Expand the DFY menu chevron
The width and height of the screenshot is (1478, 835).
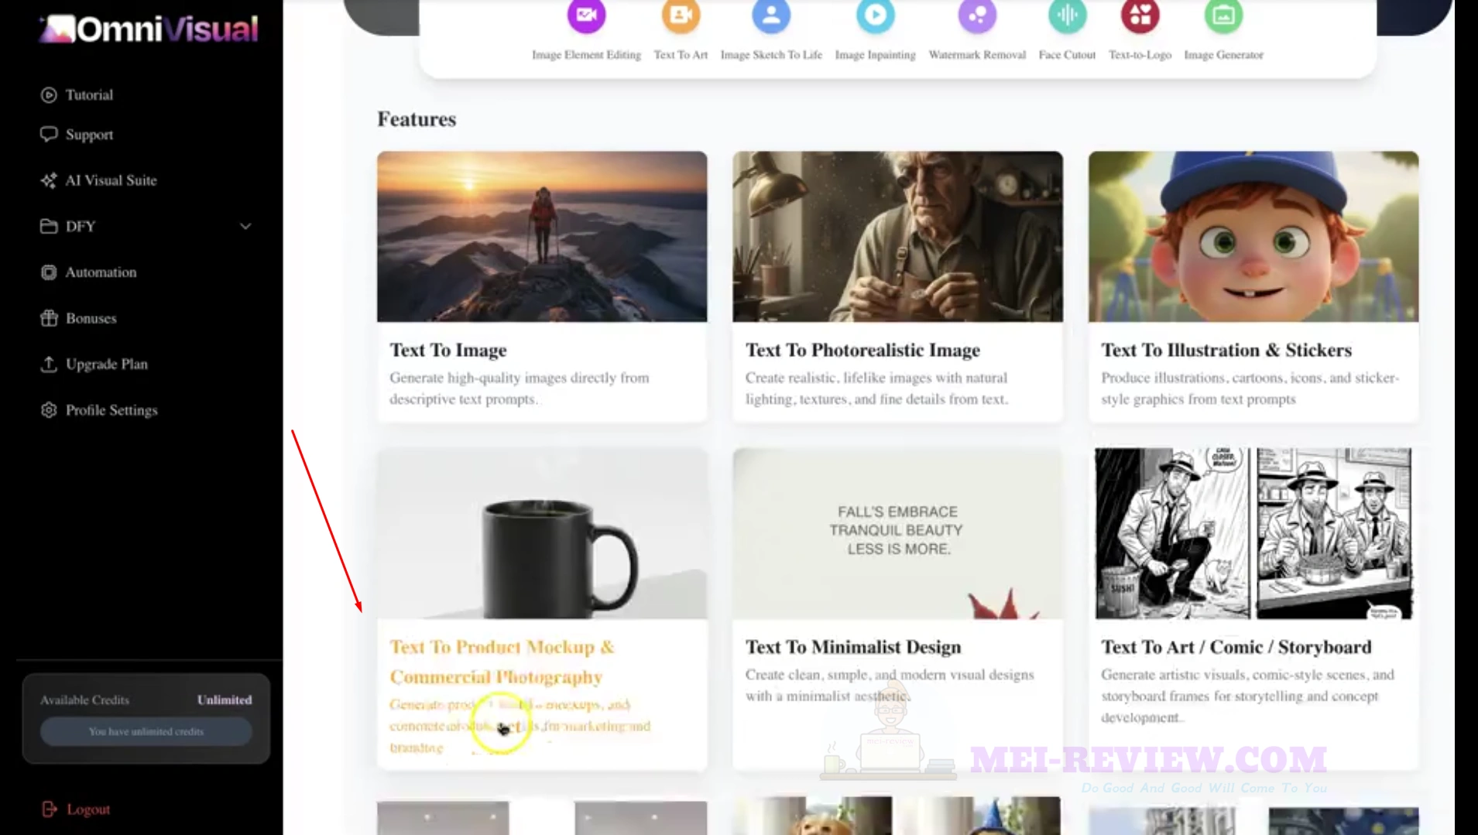[245, 226]
